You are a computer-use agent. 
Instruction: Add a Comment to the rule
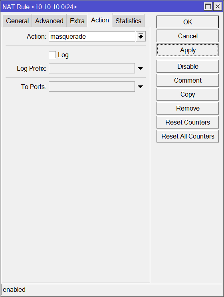tap(188, 80)
